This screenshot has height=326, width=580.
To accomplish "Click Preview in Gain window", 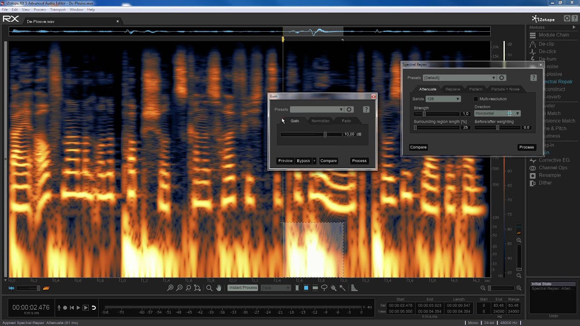I will [285, 161].
